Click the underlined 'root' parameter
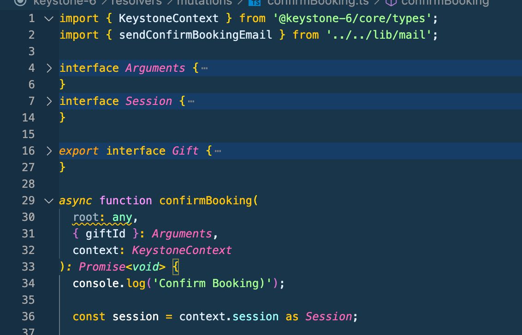 point(86,217)
